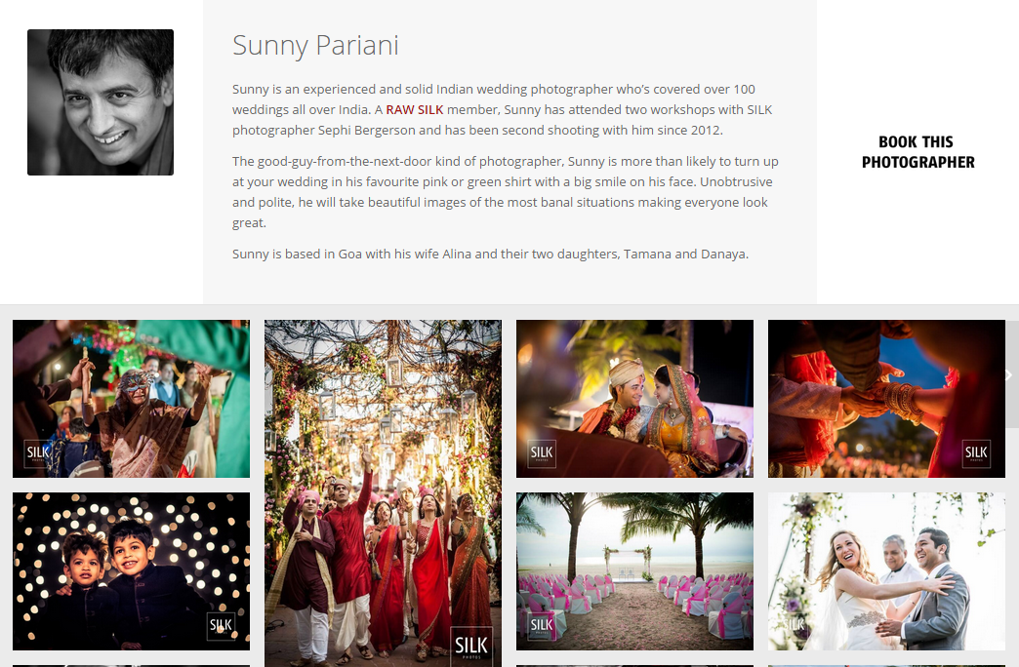Click the Sunny Pariani name heading
The image size is (1019, 667).
click(x=316, y=46)
